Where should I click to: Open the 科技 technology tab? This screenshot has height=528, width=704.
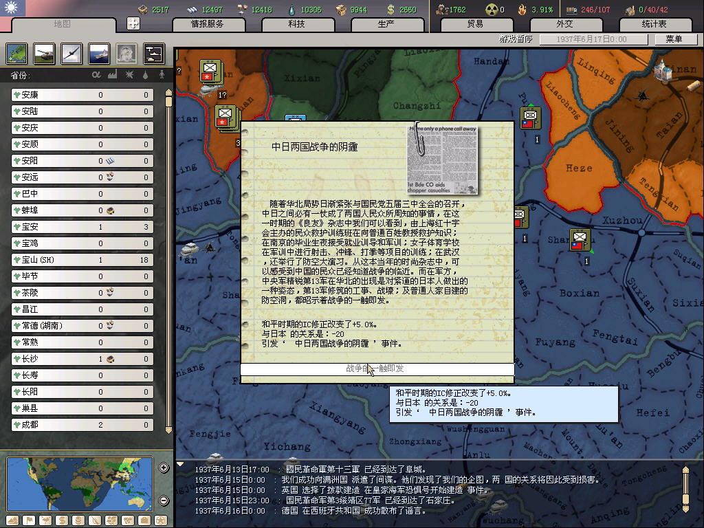(x=297, y=24)
